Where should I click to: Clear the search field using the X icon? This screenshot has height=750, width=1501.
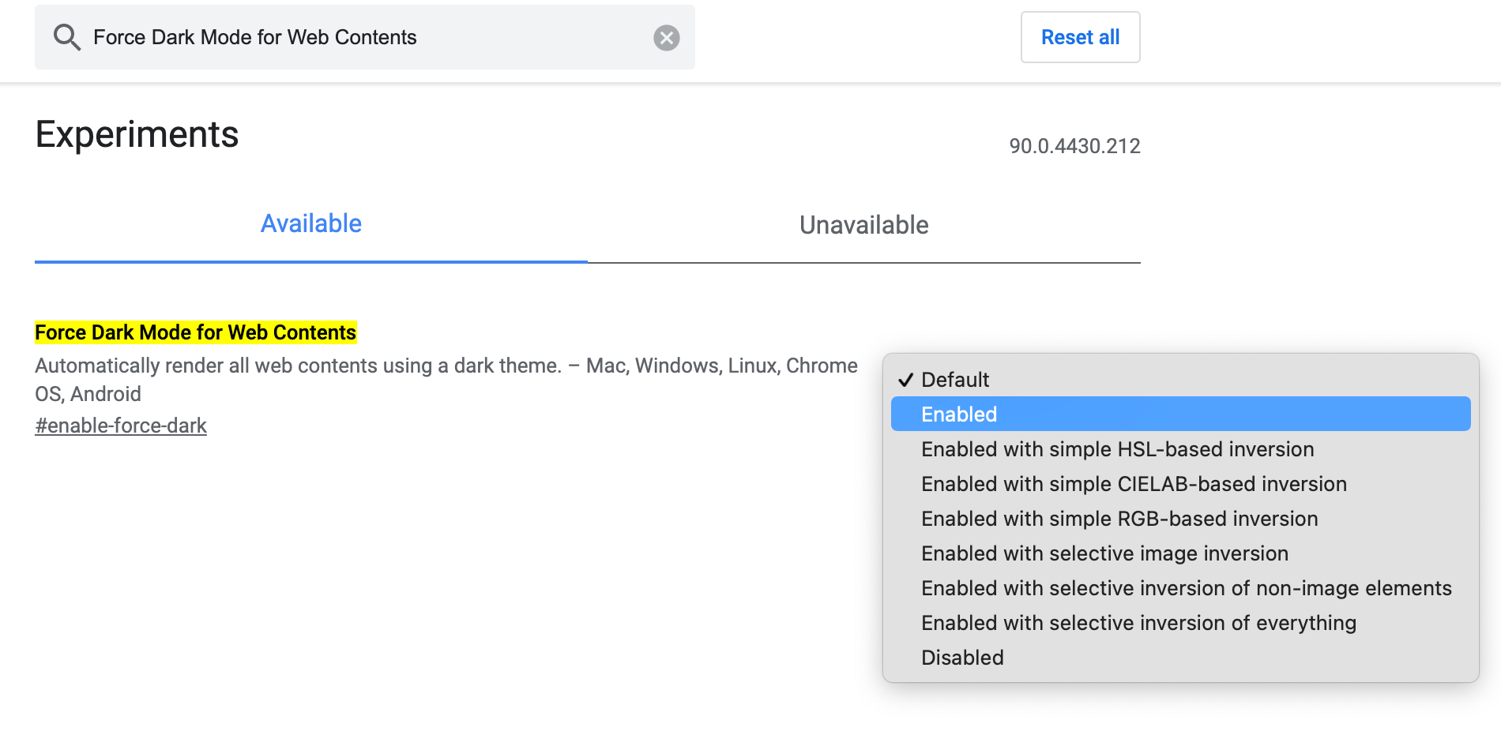click(666, 36)
